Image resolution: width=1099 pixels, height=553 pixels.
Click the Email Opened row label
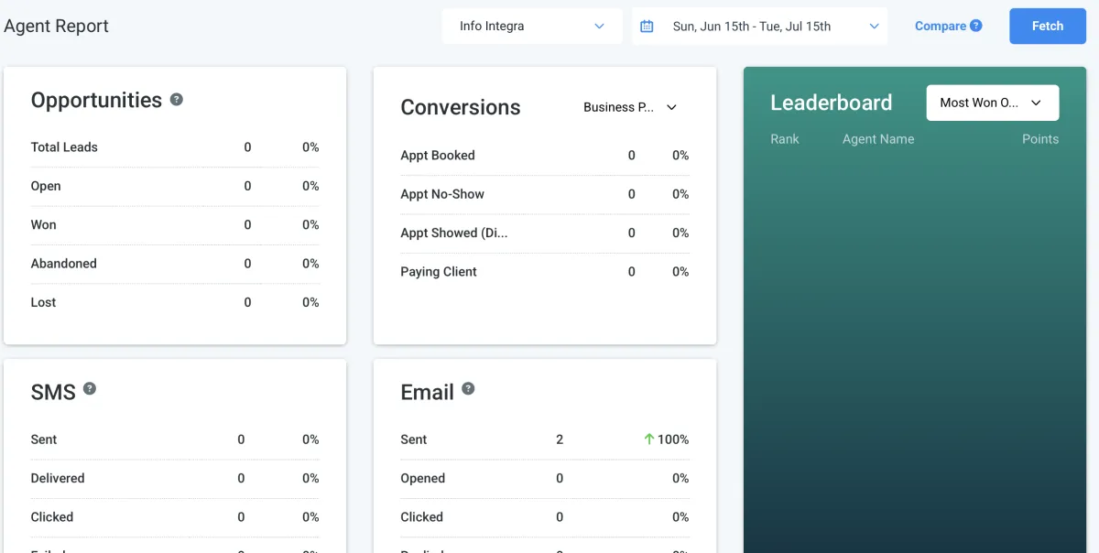(423, 478)
